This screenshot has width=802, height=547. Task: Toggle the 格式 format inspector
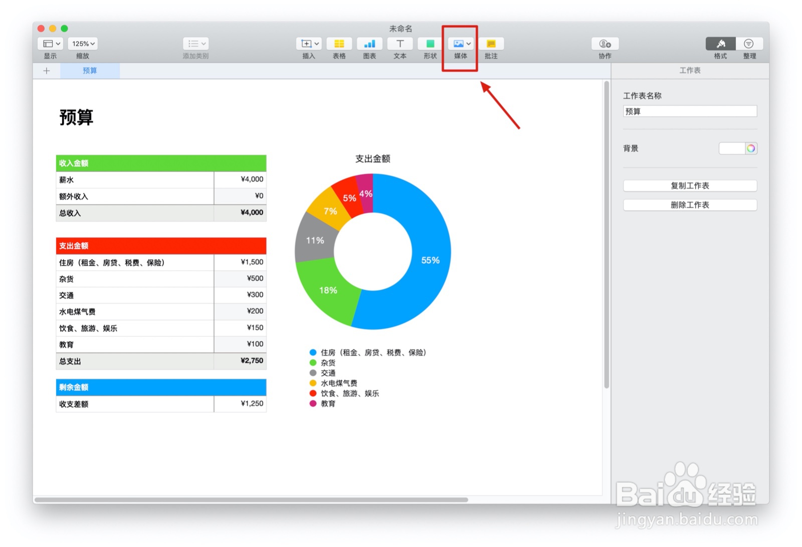[721, 44]
